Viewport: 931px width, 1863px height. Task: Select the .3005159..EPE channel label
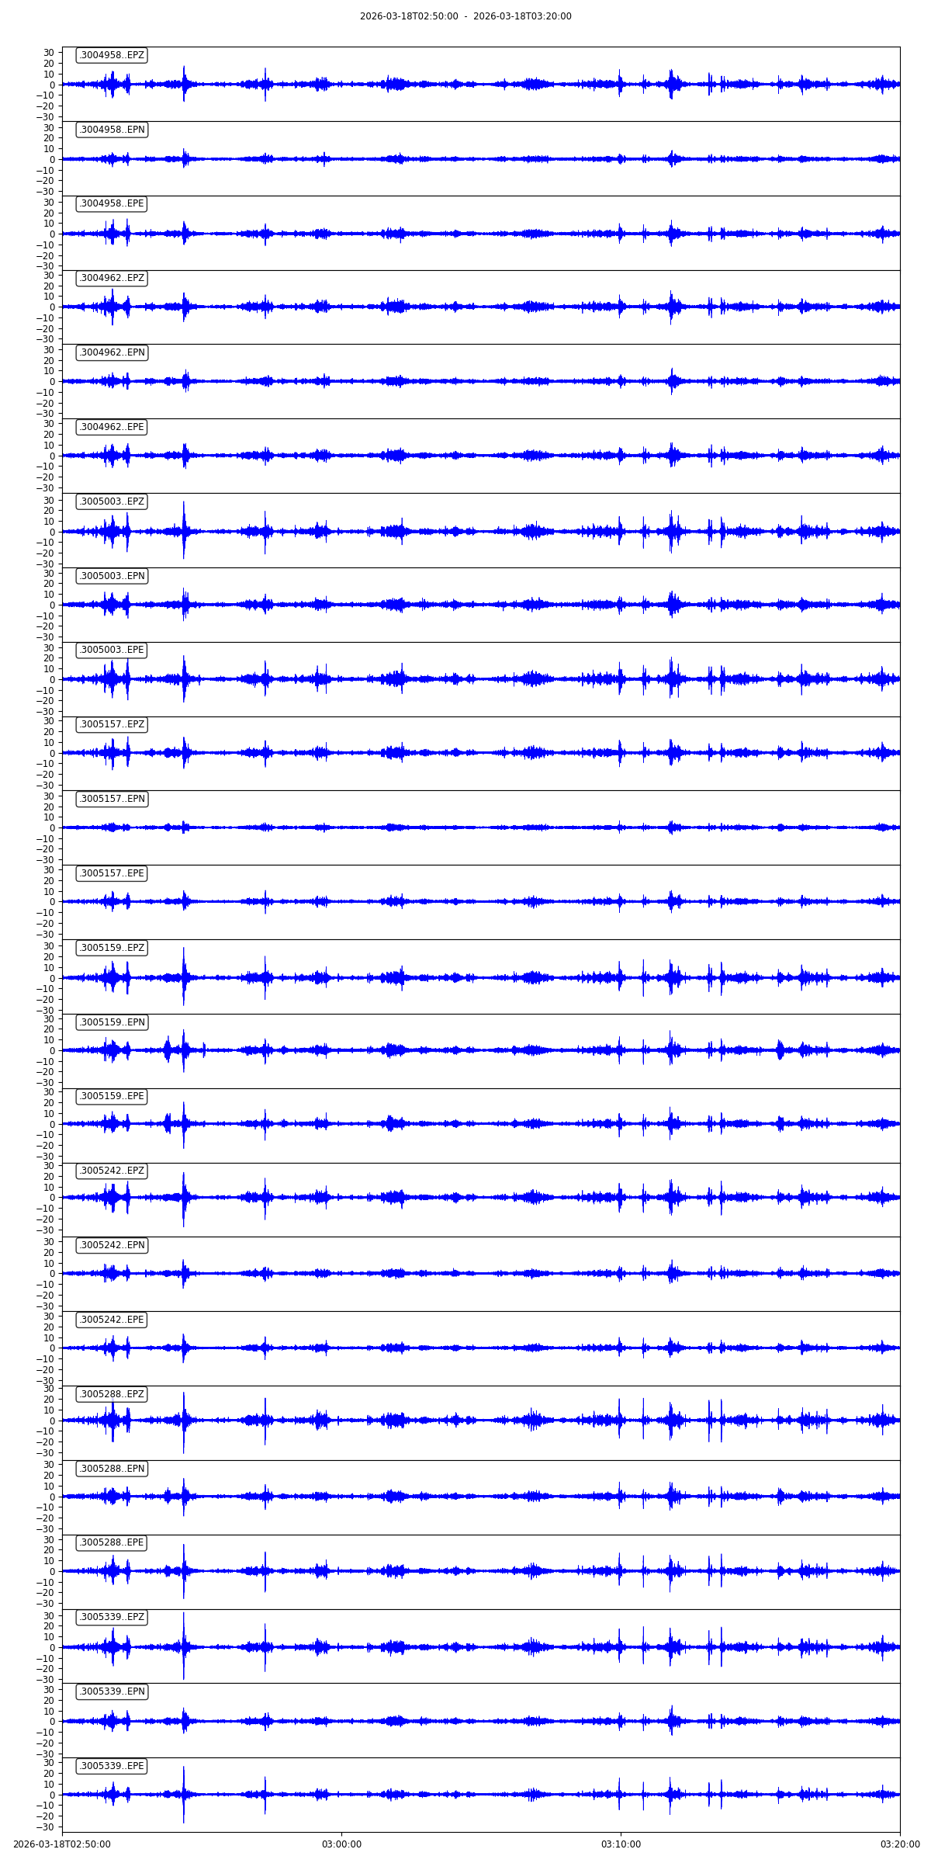tap(112, 1096)
